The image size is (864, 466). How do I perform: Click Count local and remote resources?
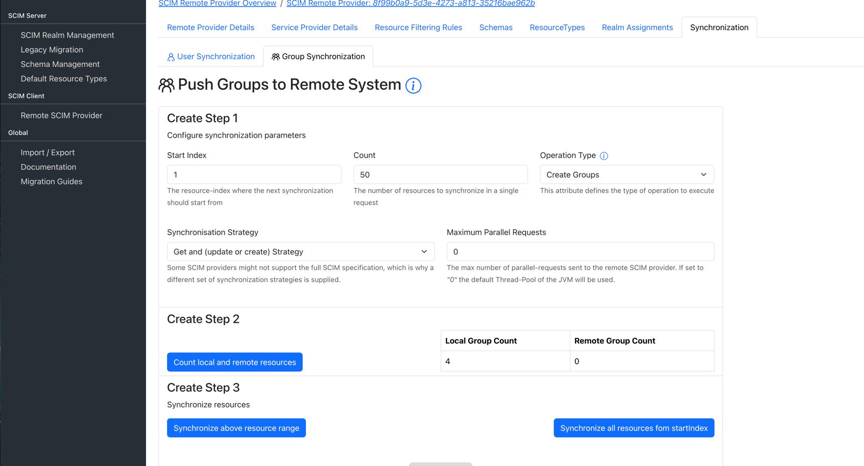tap(234, 362)
